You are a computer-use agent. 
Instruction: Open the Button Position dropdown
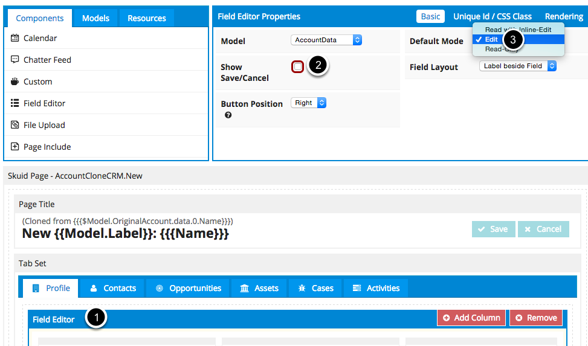point(308,103)
